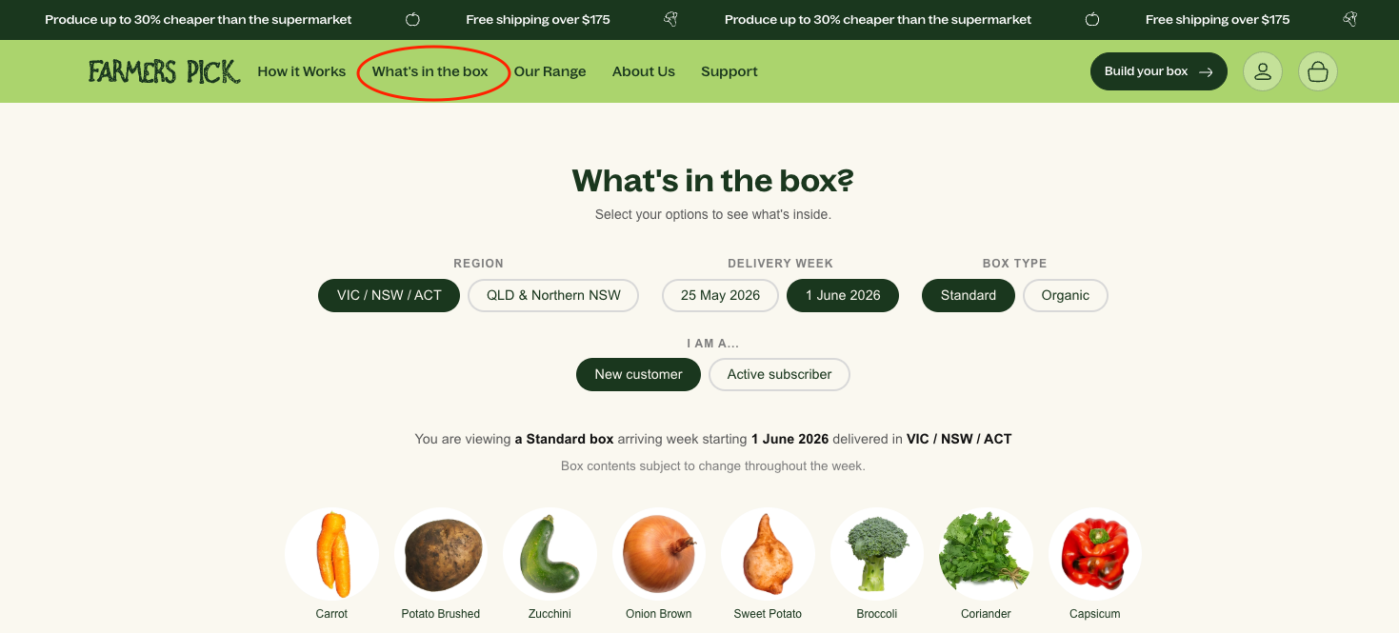Image resolution: width=1399 pixels, height=633 pixels.
Task: Open What's in the box page
Action: point(430,71)
